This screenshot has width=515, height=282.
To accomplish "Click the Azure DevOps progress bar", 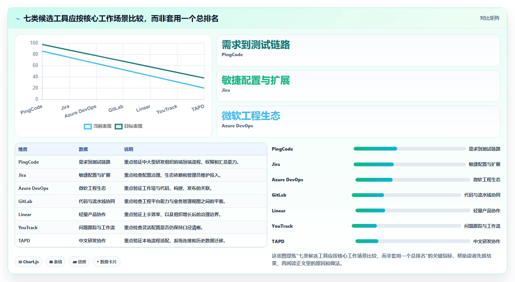I will (x=413, y=180).
